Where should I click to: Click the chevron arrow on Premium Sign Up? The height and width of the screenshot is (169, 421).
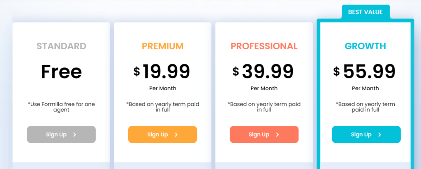tap(176, 135)
